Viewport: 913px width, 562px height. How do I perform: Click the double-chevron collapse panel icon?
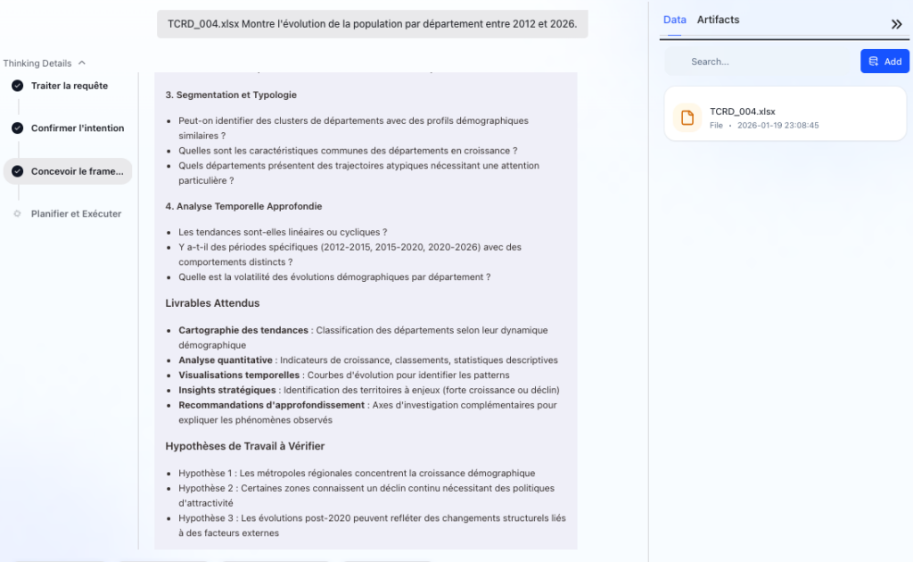pyautogui.click(x=896, y=24)
